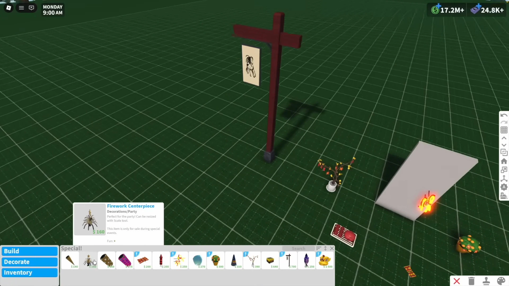Image resolution: width=509 pixels, height=286 pixels.
Task: Collapse floor view with down chevron on toolbar
Action: coord(504,145)
